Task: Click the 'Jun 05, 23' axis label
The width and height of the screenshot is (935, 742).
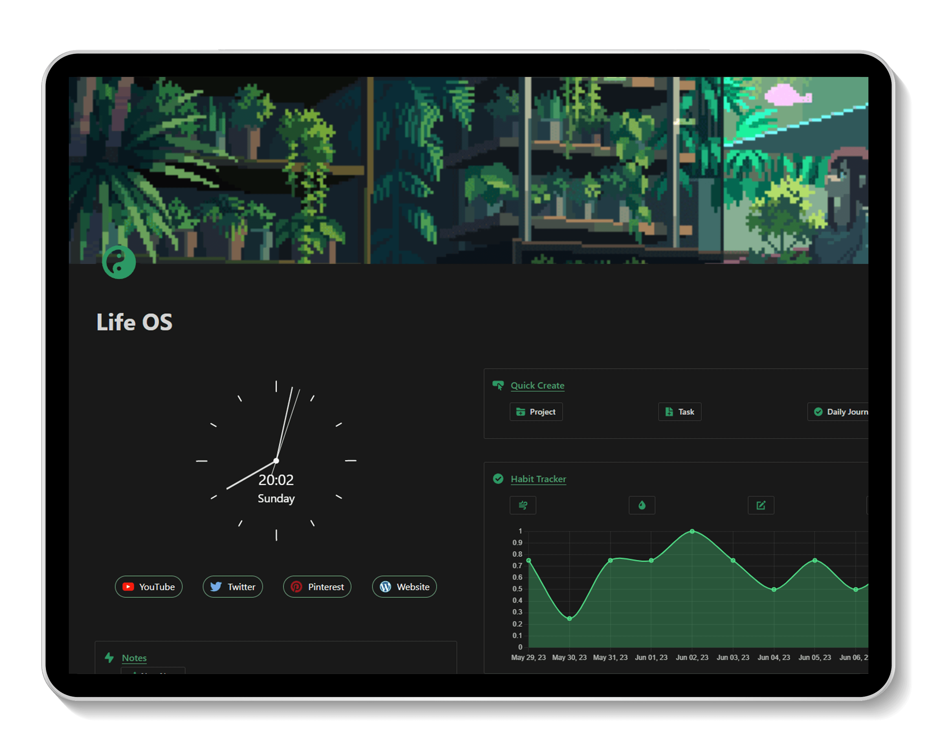Action: 815,657
